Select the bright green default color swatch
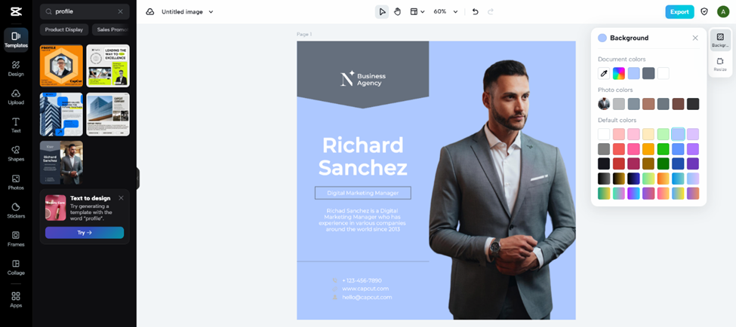736x327 pixels. tap(664, 149)
